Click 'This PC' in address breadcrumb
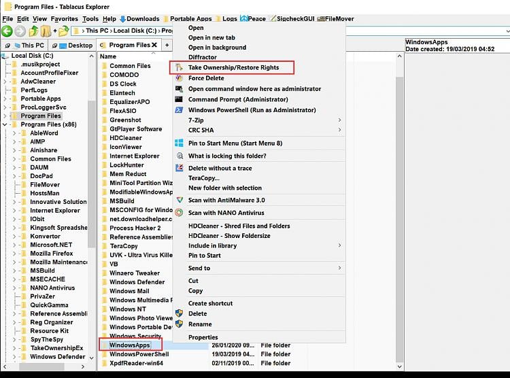Viewport: 510px width, 378px height. [97, 31]
